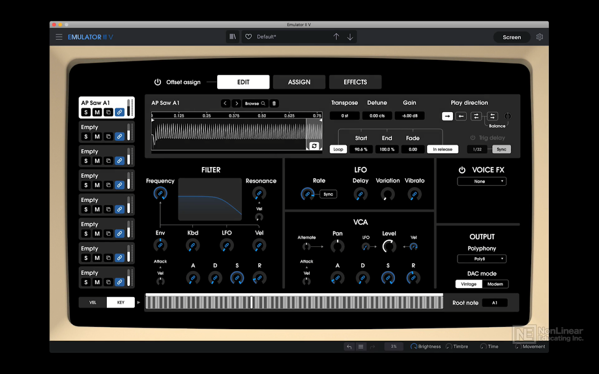The image size is (599, 374).
Task: Click the loop icon on the waveform
Action: (314, 146)
